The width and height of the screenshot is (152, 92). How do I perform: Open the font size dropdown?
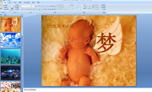pyautogui.click(x=34, y=6)
